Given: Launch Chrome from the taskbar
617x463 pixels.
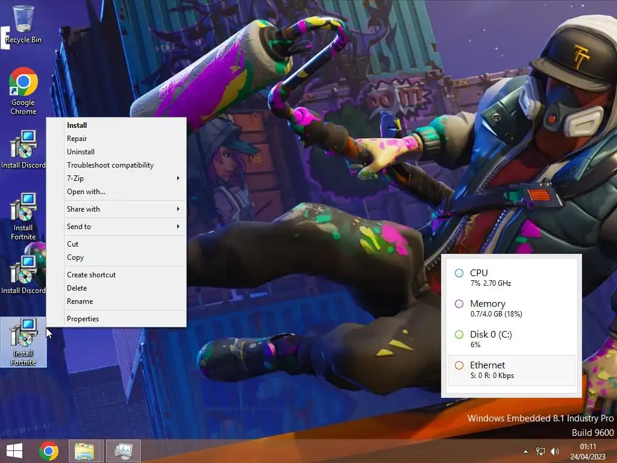Looking at the screenshot, I should [49, 451].
